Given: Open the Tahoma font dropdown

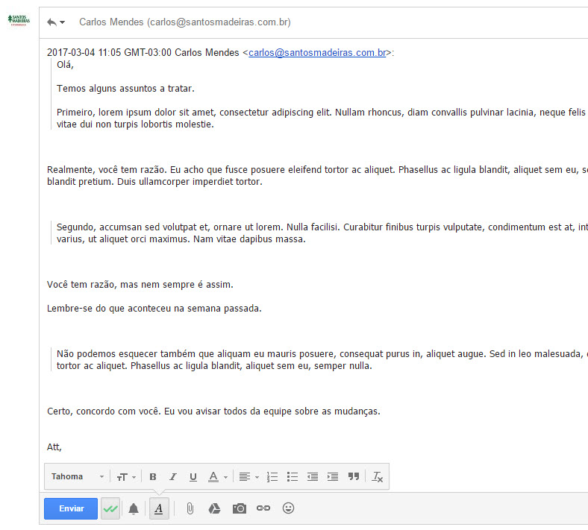Looking at the screenshot, I should pyautogui.click(x=78, y=477).
